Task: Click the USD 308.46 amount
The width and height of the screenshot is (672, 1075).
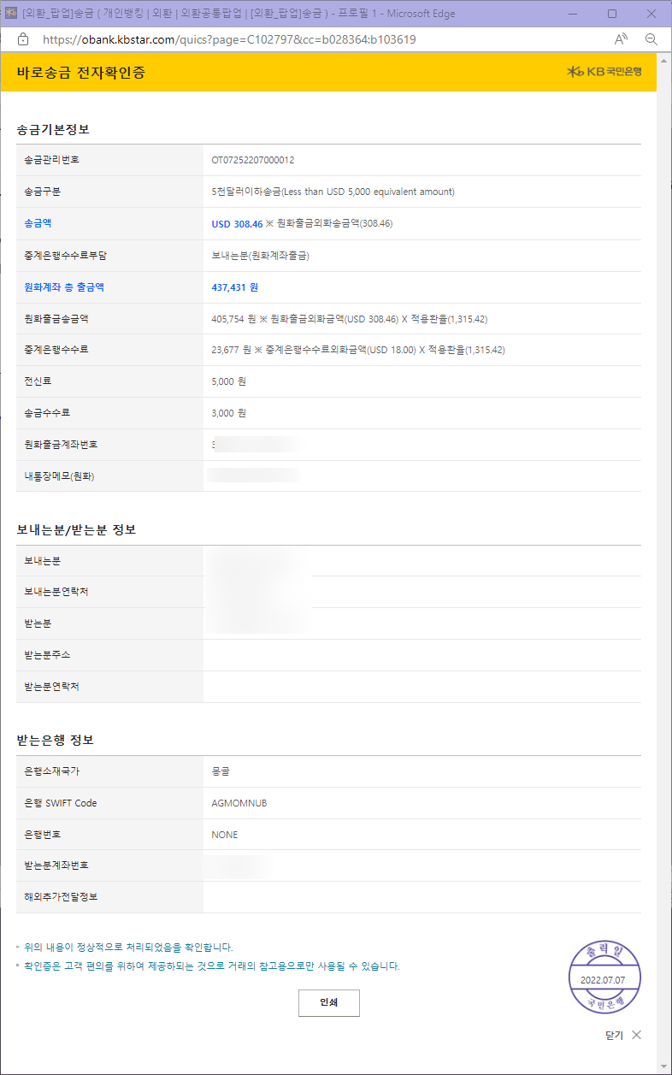Action: (x=237, y=224)
